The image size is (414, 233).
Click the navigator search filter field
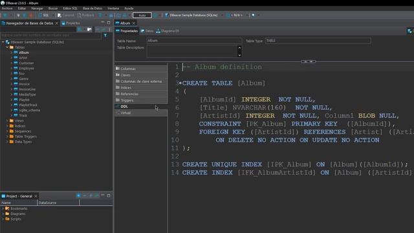(x=50, y=35)
